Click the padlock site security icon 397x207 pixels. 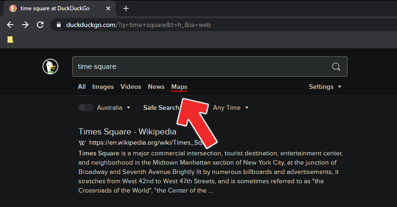pos(59,25)
